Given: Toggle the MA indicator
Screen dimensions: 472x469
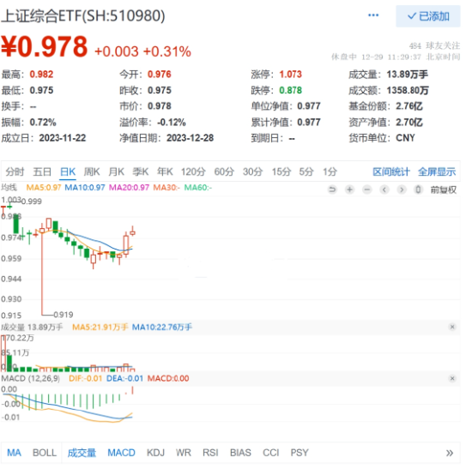Looking at the screenshot, I should pyautogui.click(x=14, y=453).
